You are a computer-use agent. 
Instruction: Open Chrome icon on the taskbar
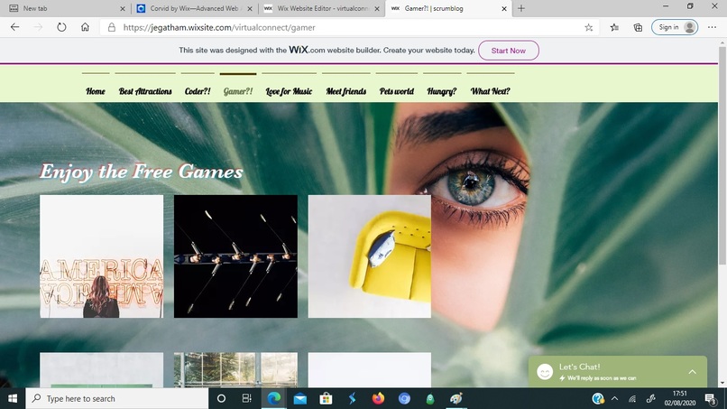(x=404, y=399)
